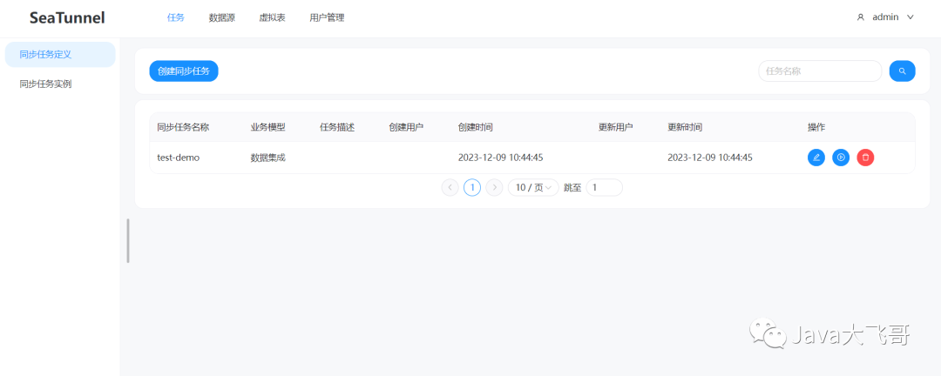Click the 创建同步任务 button
The height and width of the screenshot is (376, 941).
coord(184,70)
